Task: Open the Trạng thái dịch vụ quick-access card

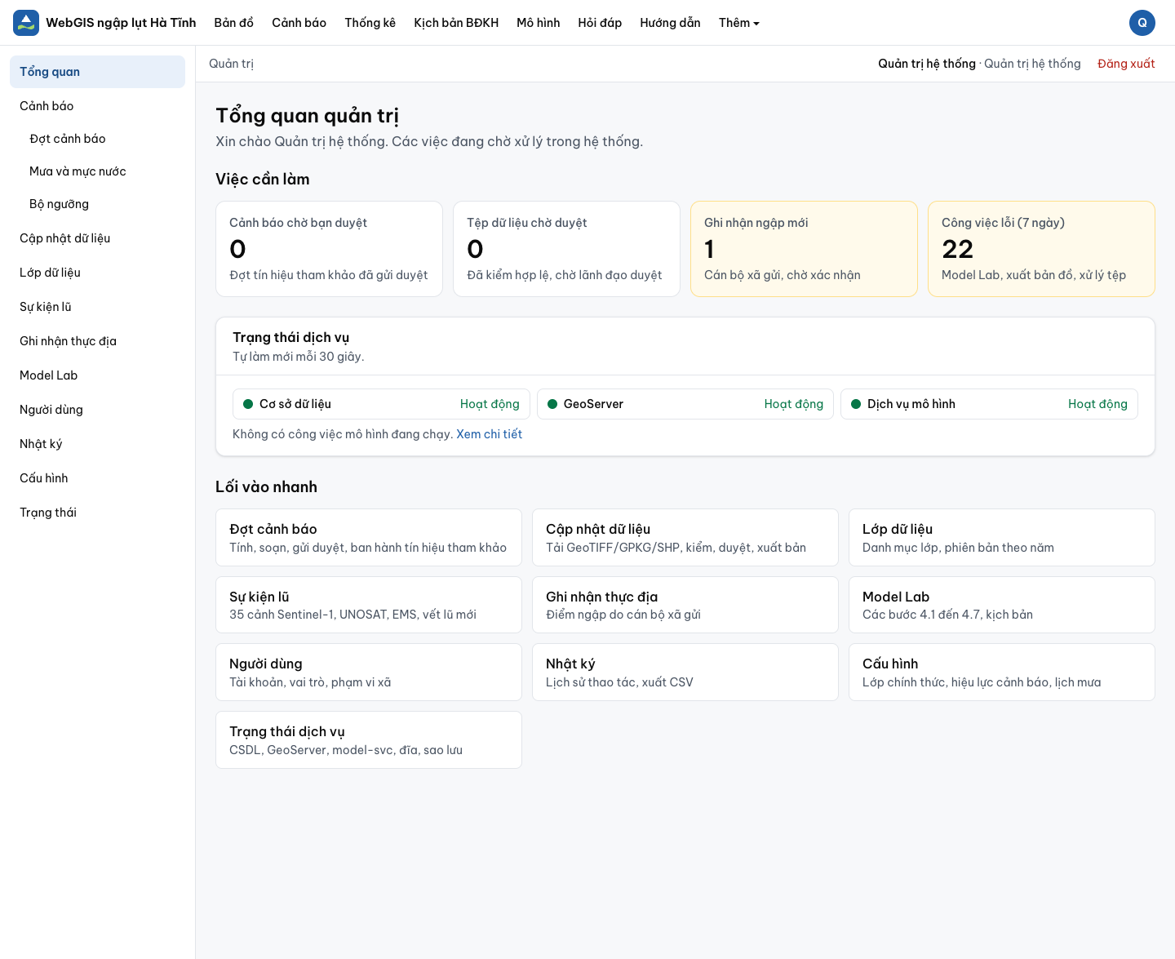Action: (x=369, y=739)
